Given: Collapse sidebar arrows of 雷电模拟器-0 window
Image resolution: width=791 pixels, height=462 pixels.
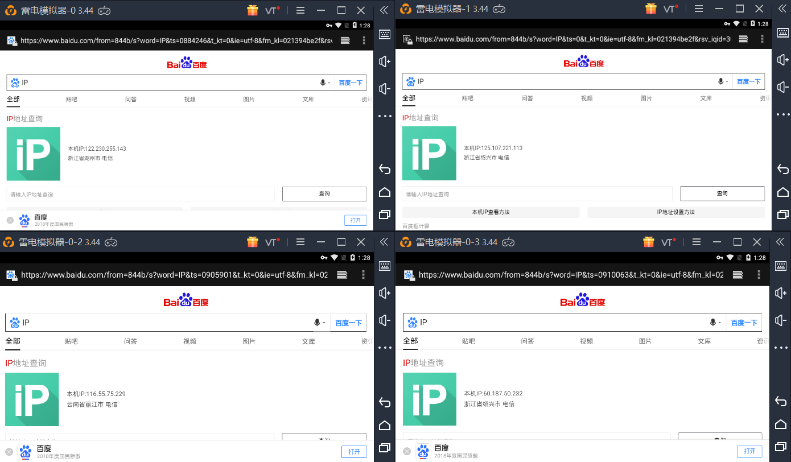Looking at the screenshot, I should coord(384,10).
